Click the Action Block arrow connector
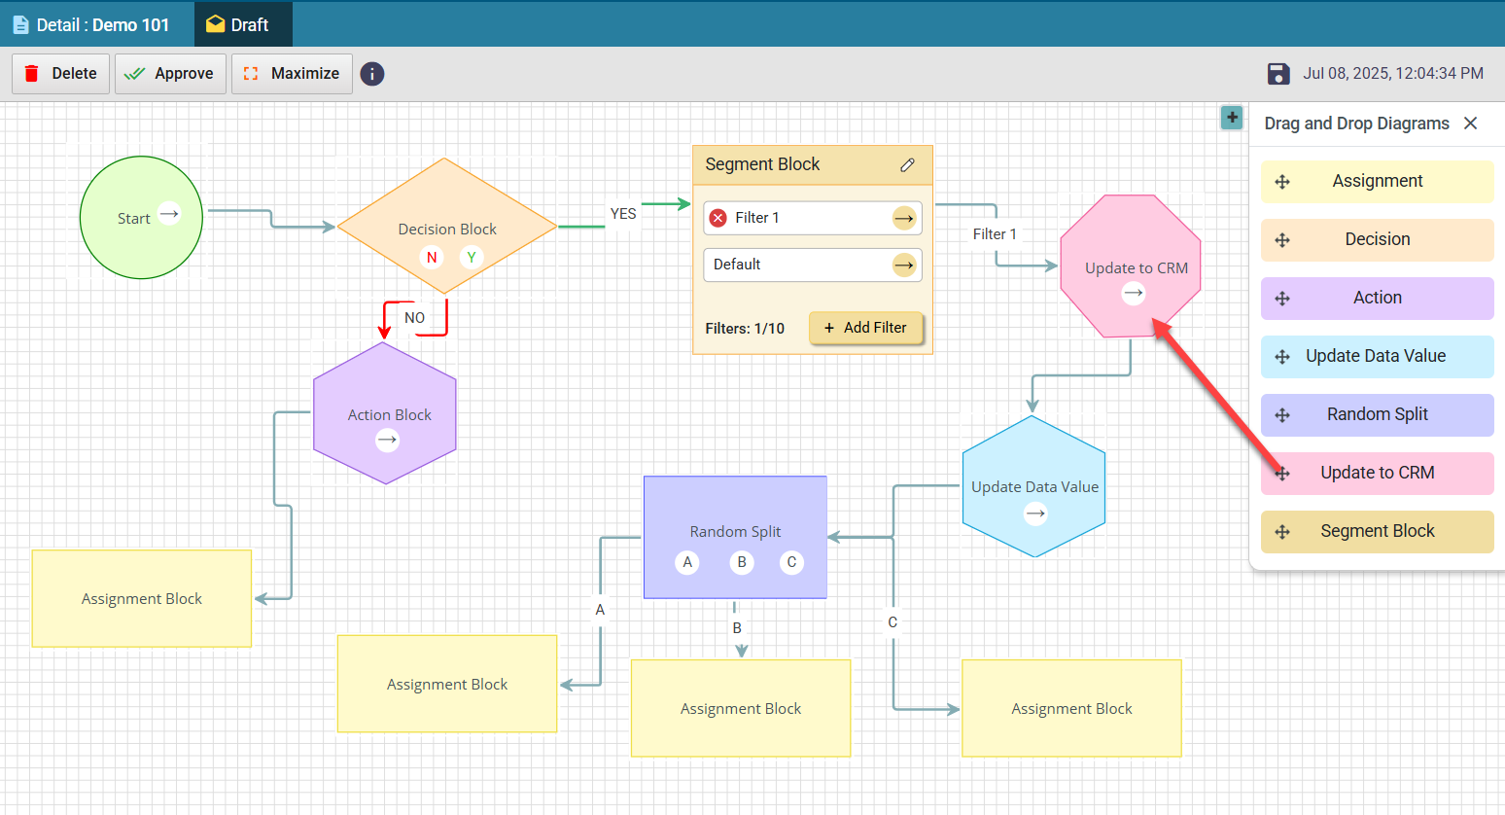This screenshot has width=1505, height=815. pyautogui.click(x=387, y=441)
